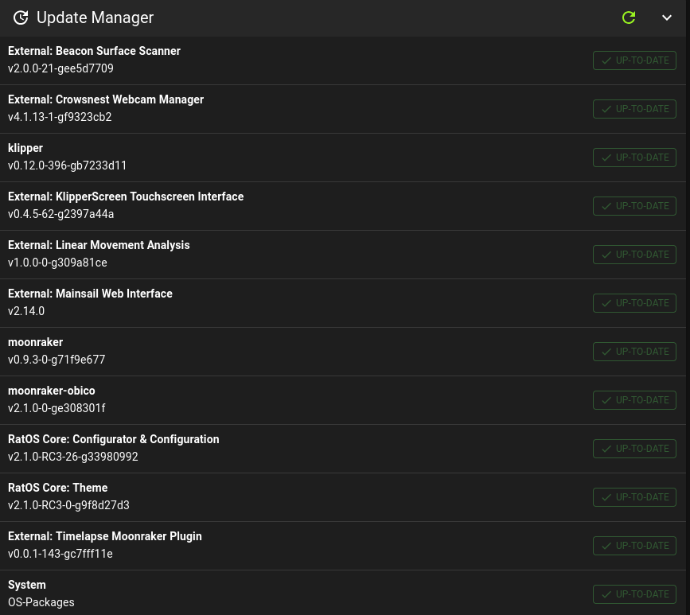This screenshot has height=615, width=690.
Task: Select External: KlipperScreen Touchscreen Interface title
Action: (126, 197)
